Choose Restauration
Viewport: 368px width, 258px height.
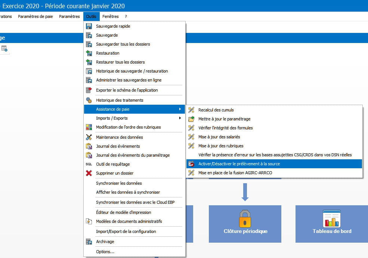click(x=134, y=53)
